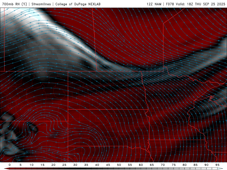This screenshot has width=227, height=170.
Task: Click the colorbar label '55'
Action: 130,165
